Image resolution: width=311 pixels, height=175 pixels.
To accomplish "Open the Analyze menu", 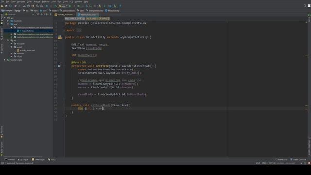I will pyautogui.click(x=37, y=2).
